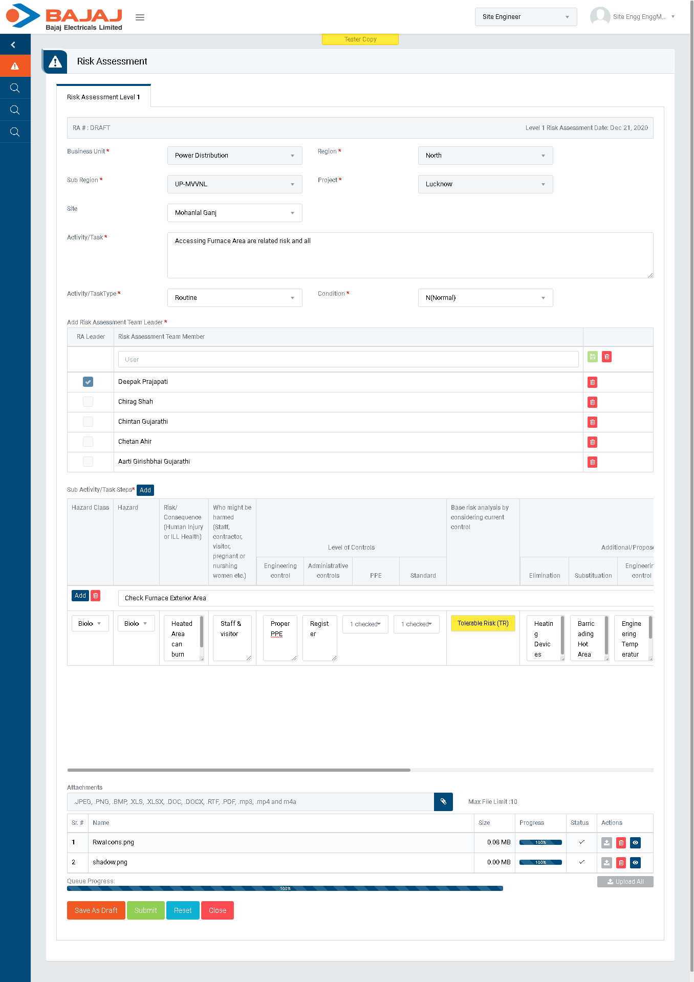The height and width of the screenshot is (982, 694).
Task: Expand the Condition N(Normal) dropdown
Action: (485, 298)
